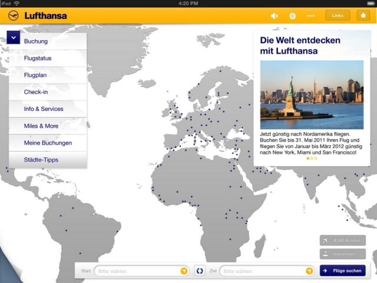Go home with the house icon
377x283 pixels.
[363, 15]
